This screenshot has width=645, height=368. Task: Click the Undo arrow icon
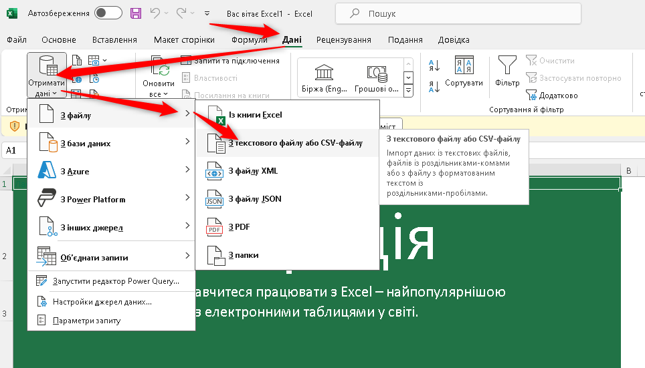click(155, 13)
